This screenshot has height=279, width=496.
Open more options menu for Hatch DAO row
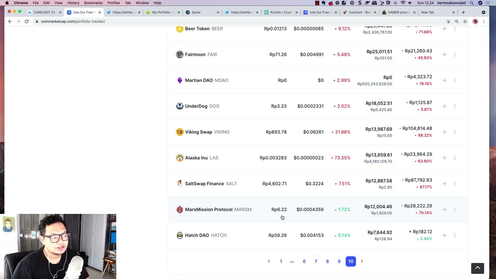click(455, 235)
